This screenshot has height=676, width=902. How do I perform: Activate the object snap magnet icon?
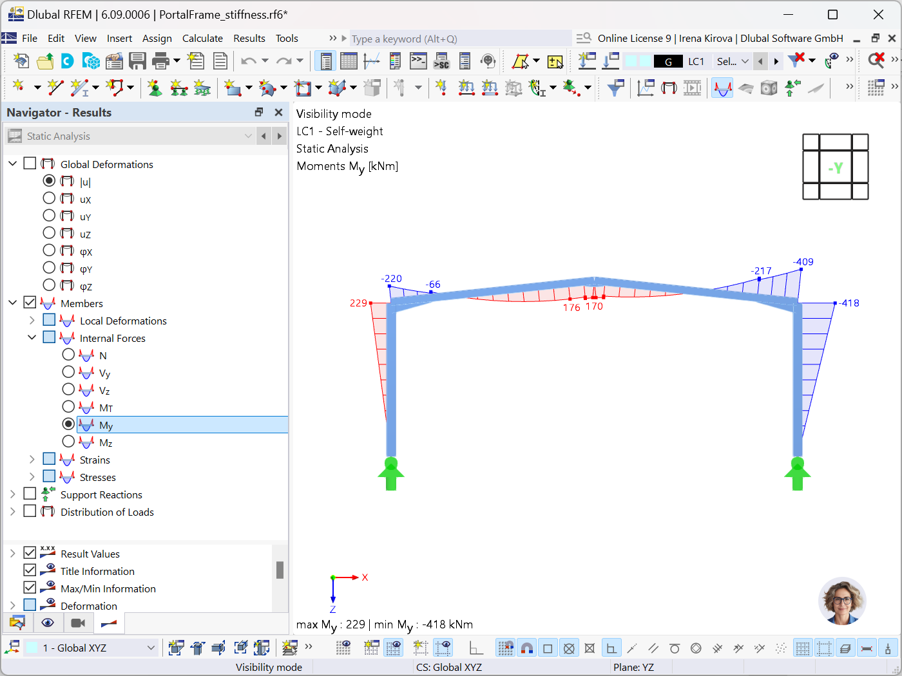(x=527, y=648)
